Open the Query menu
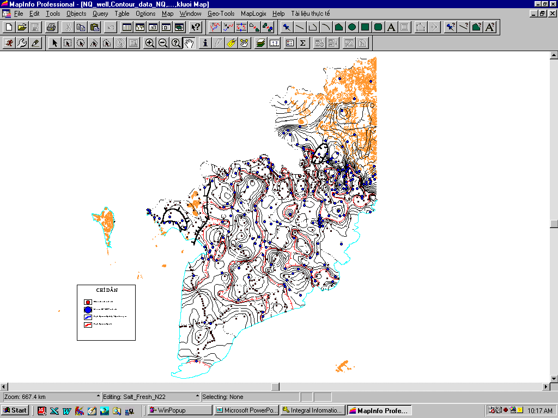The height and width of the screenshot is (418, 558). pyautogui.click(x=100, y=13)
